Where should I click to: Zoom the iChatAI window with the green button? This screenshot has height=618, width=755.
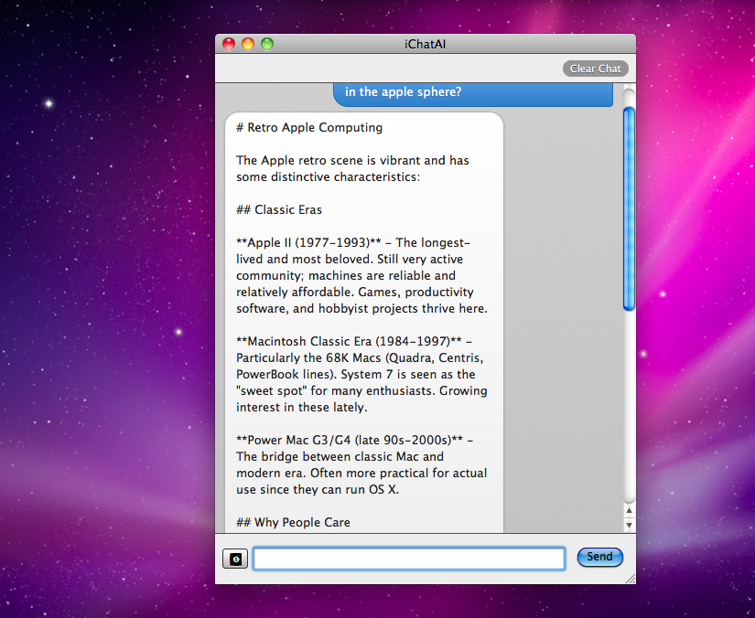click(267, 44)
